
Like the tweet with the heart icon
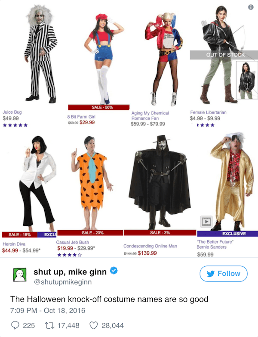click(93, 325)
